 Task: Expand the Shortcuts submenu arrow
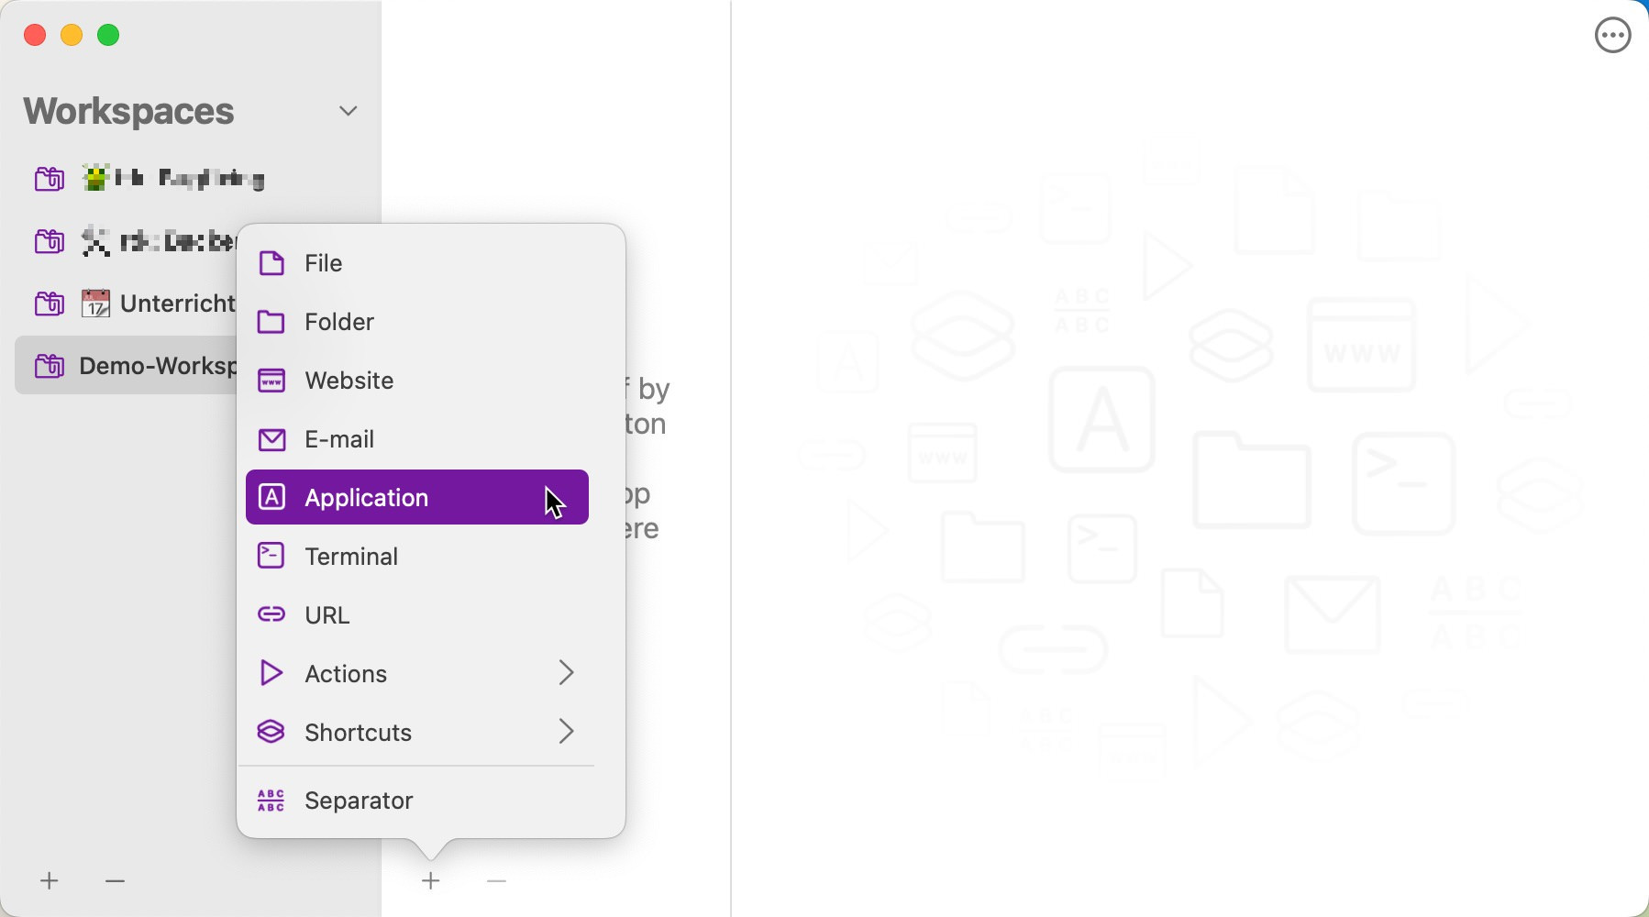click(x=567, y=732)
